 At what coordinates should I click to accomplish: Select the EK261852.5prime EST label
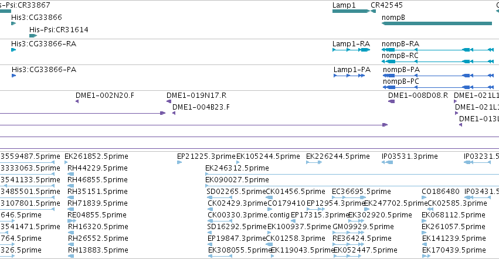point(96,156)
